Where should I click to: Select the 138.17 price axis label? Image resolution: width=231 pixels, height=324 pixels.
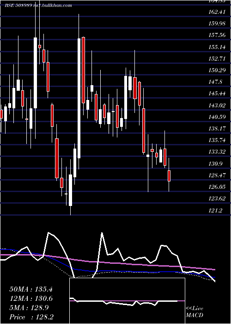[217, 129]
